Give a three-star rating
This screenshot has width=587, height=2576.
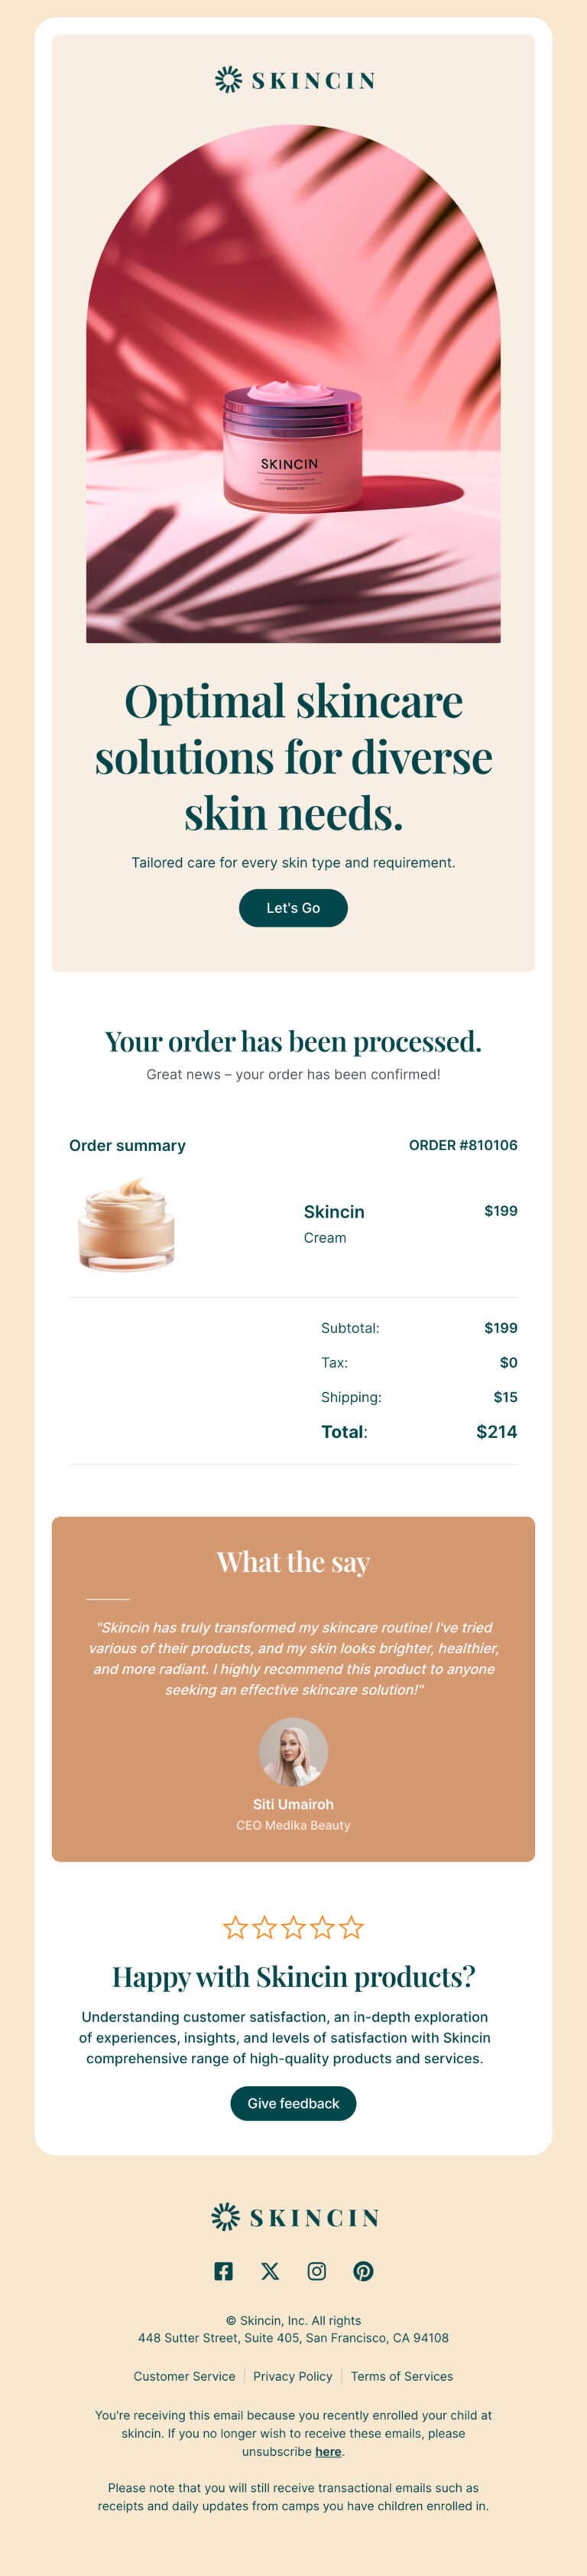click(293, 1927)
